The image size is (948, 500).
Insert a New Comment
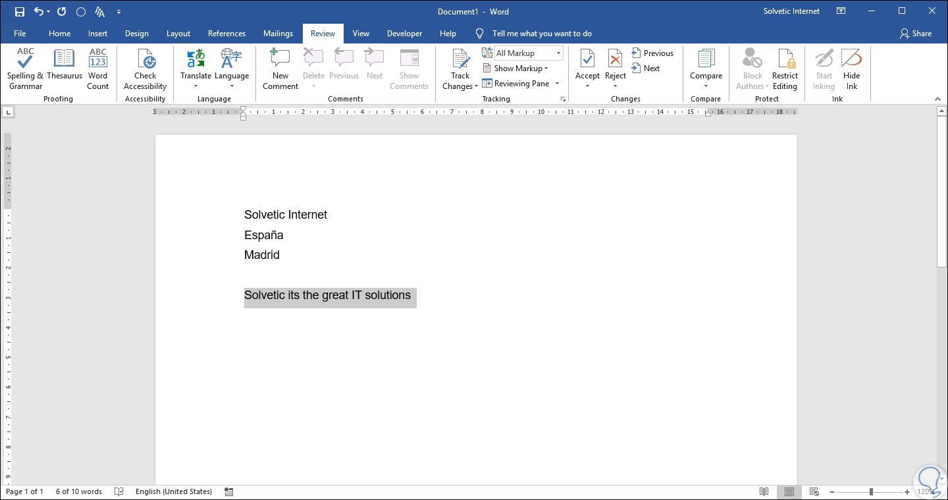tap(280, 69)
